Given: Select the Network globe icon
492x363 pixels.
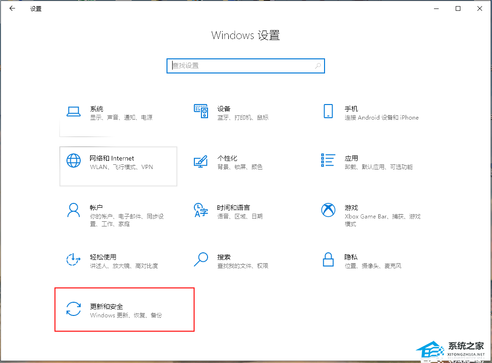Looking at the screenshot, I should 74,161.
